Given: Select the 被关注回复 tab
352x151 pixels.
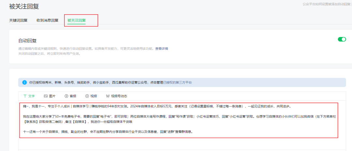Looking at the screenshot, I should point(77,21).
